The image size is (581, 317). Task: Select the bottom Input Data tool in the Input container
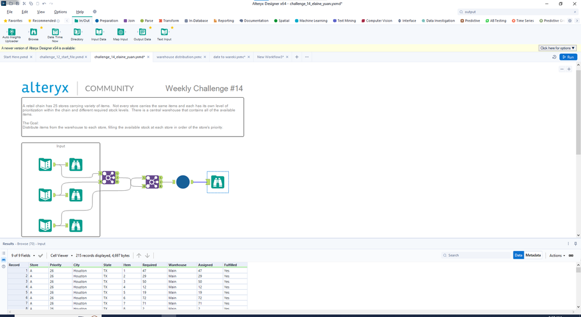point(45,225)
